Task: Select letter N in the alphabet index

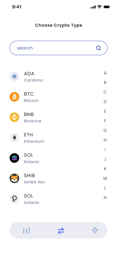Action: click(105, 198)
